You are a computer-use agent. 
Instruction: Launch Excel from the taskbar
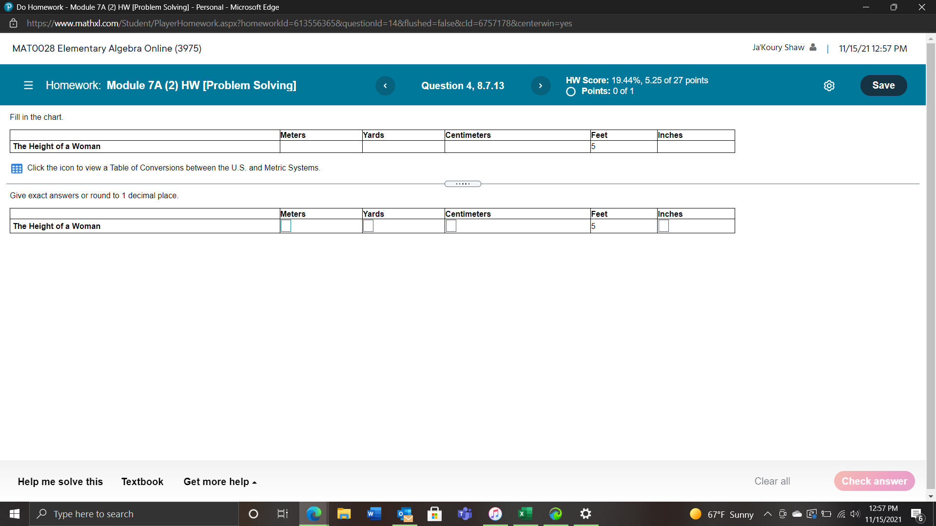[x=525, y=514]
